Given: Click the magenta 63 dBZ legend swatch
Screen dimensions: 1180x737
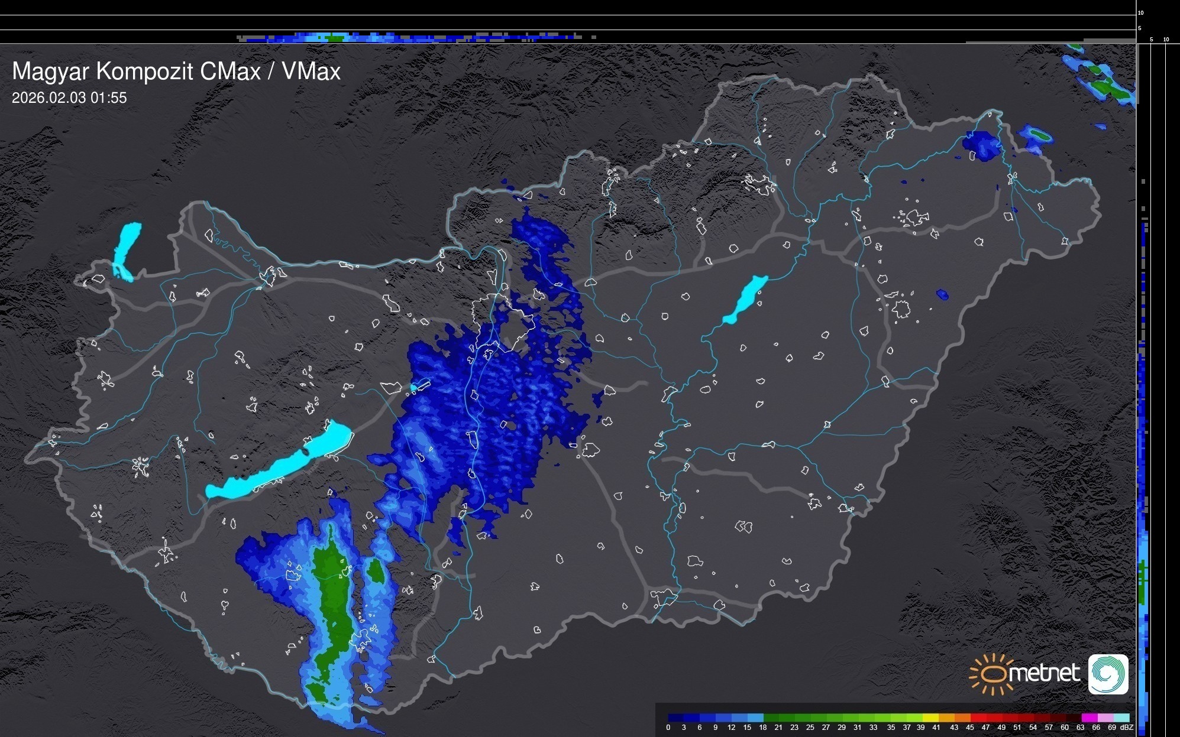Looking at the screenshot, I should pyautogui.click(x=1089, y=717).
